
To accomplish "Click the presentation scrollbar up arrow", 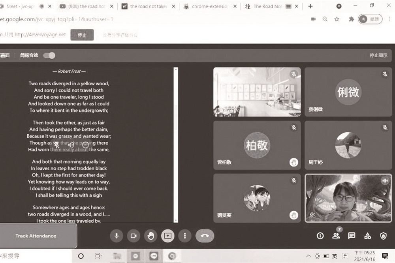I will 176,69.
